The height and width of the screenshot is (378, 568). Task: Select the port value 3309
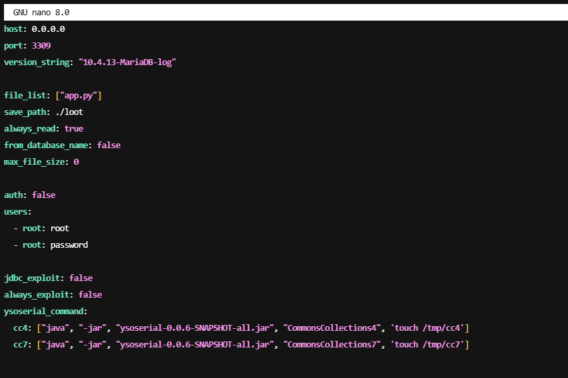[x=41, y=46]
